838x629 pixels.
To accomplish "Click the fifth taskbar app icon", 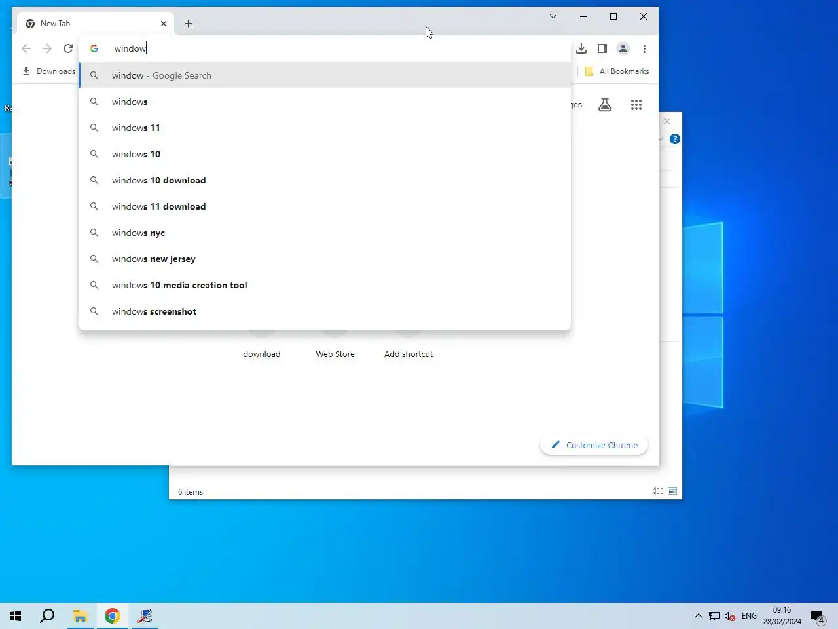I will click(x=145, y=616).
